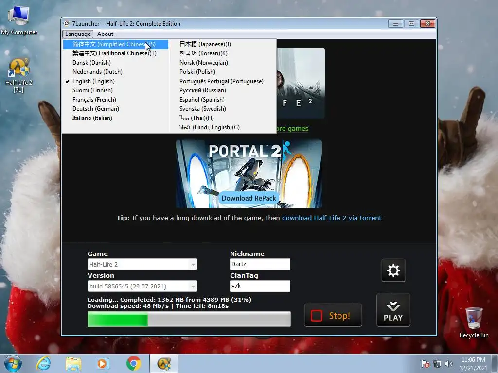Open the volume speaker icon in tray

[448, 364]
